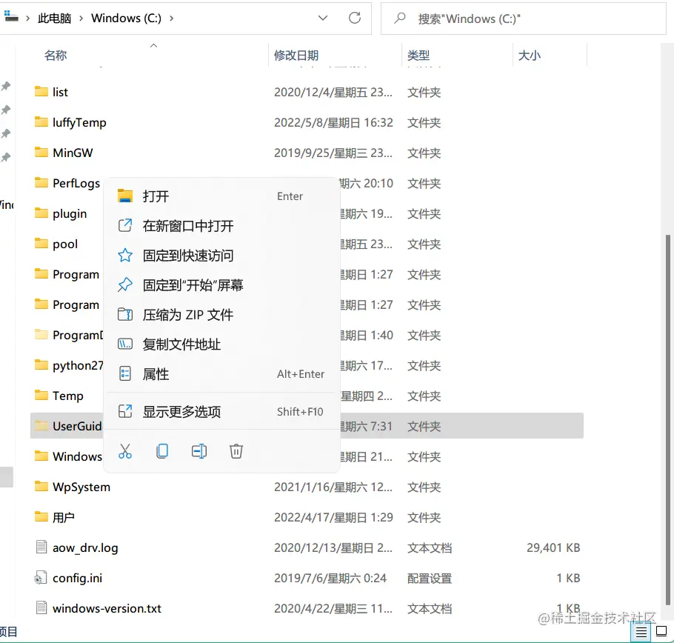Screen dimensions: 674x643
Task: Switch to details view icon in status bar
Action: pos(641,632)
